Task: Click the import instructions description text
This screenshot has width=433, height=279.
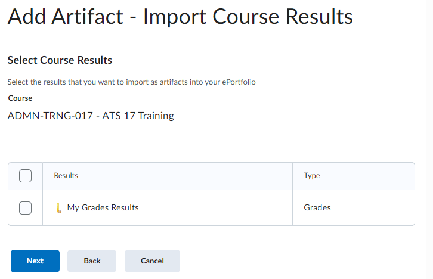Action: click(131, 82)
